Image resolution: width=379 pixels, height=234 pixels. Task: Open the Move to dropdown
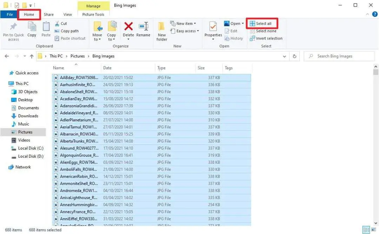coord(97,31)
